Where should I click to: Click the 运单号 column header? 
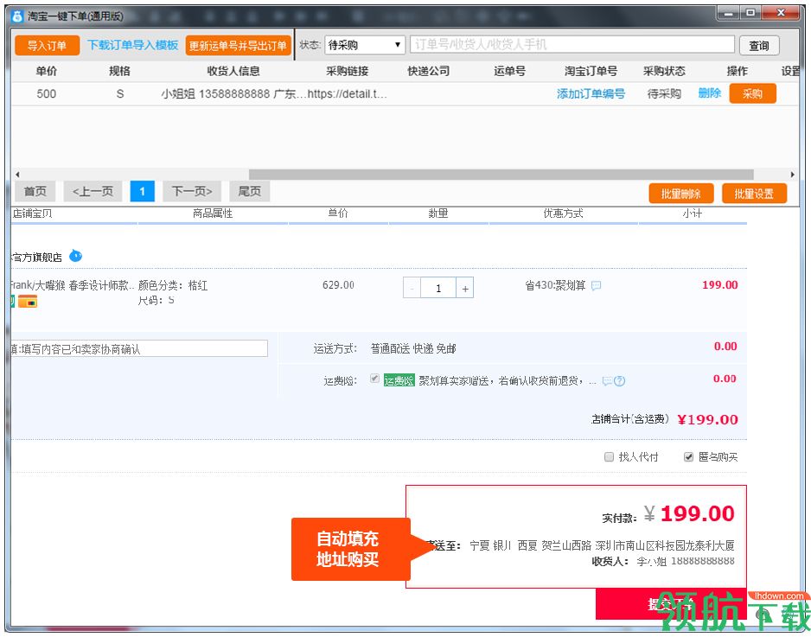509,71
